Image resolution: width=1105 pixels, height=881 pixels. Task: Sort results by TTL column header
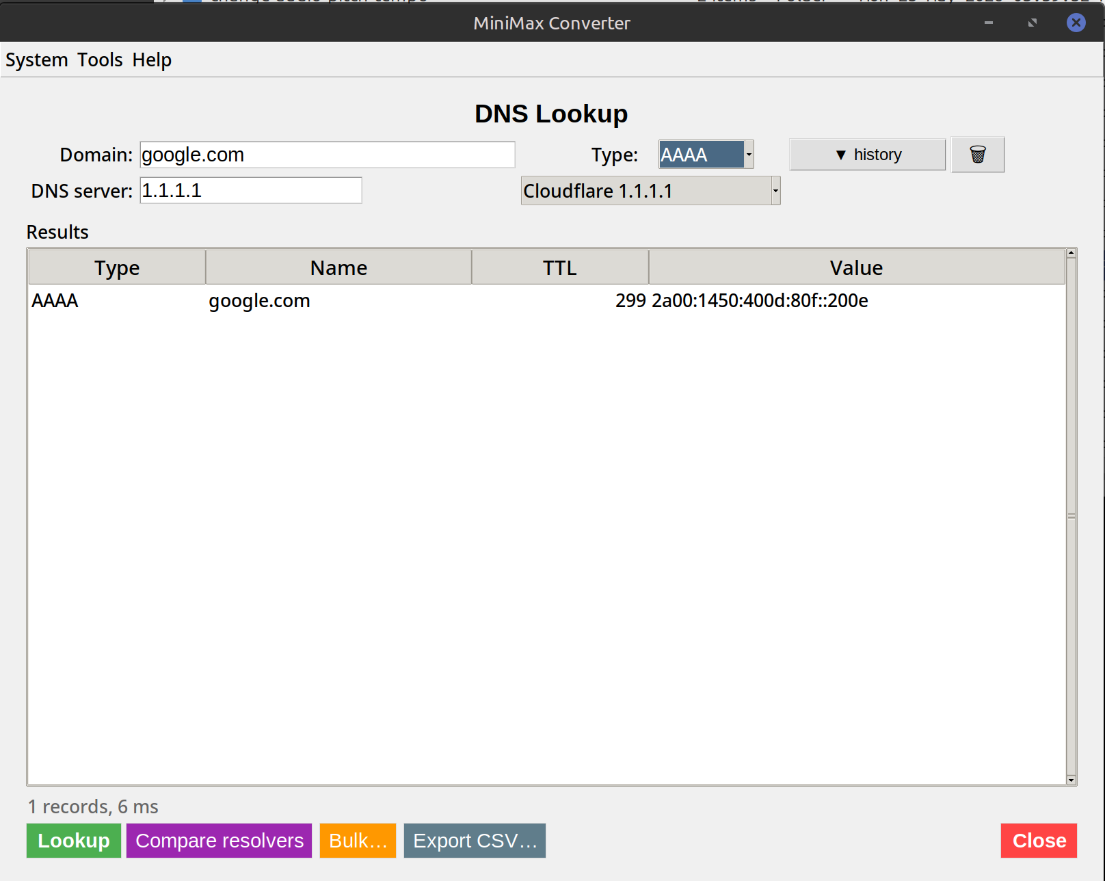tap(560, 267)
